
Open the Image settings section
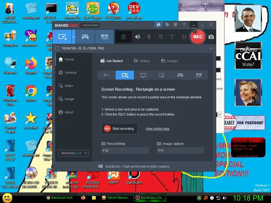[74, 99]
